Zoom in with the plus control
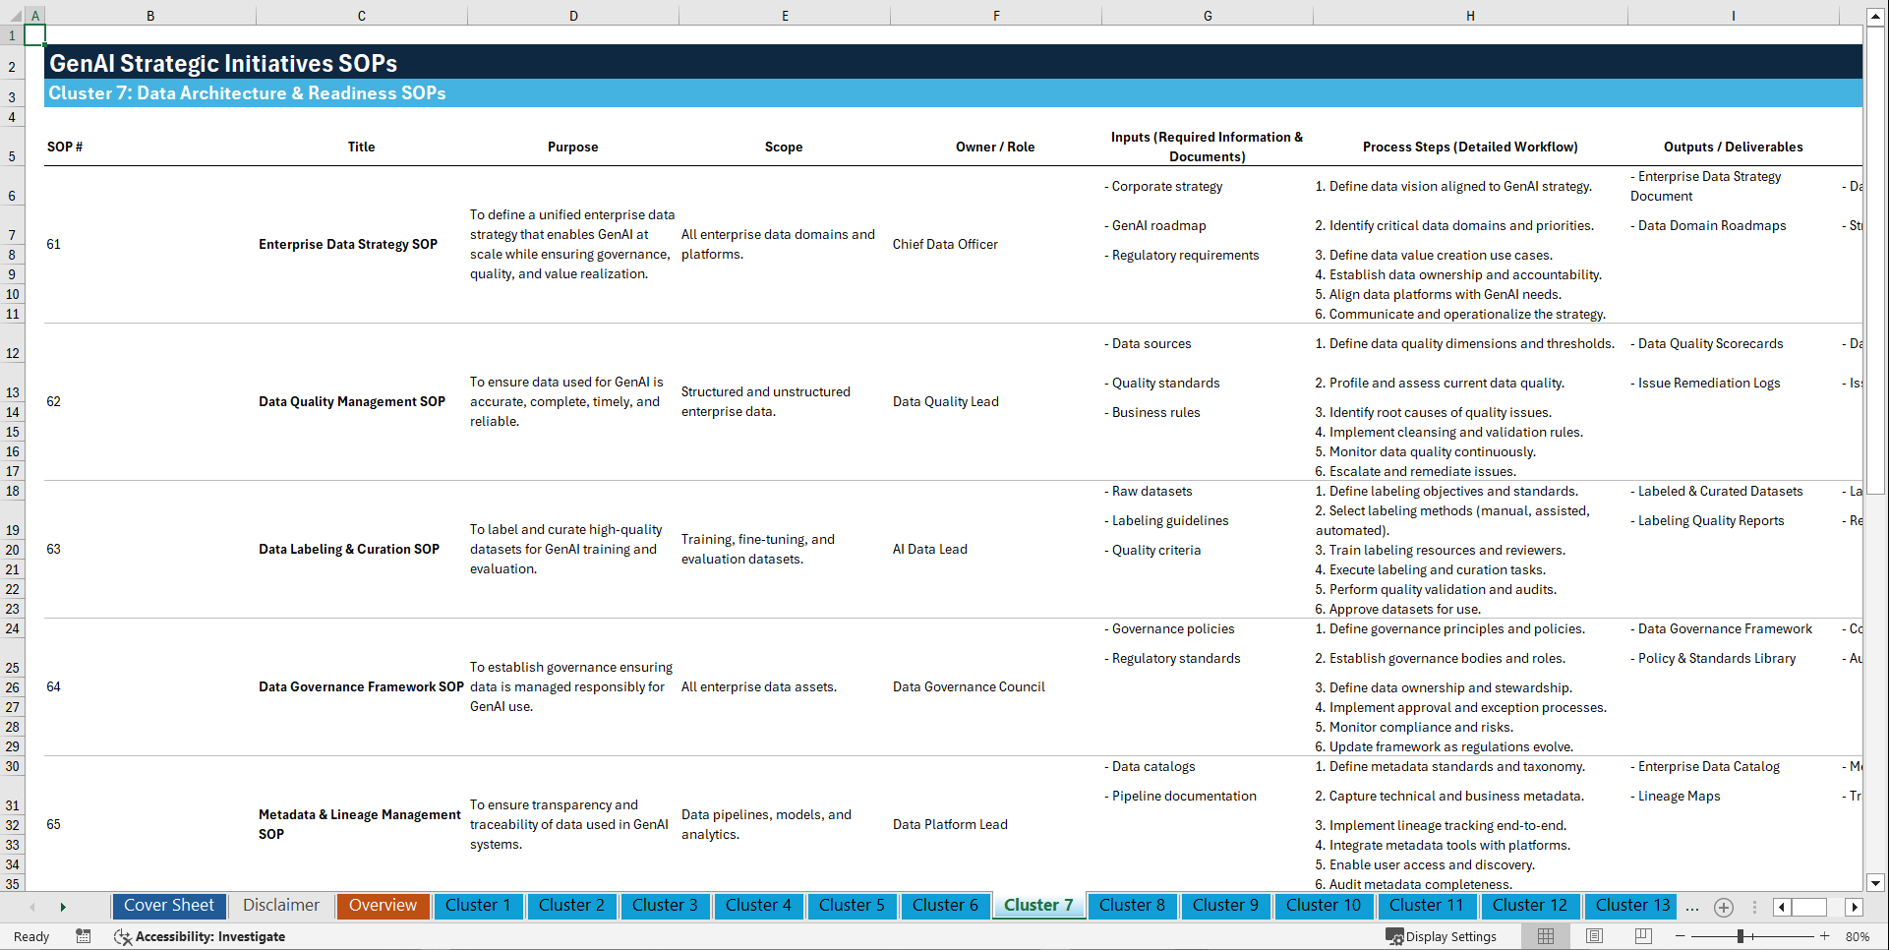Image resolution: width=1889 pixels, height=950 pixels. pos(1824,936)
